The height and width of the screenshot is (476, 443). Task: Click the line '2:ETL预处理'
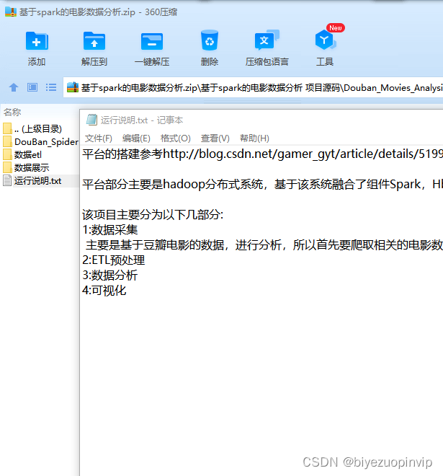113,260
